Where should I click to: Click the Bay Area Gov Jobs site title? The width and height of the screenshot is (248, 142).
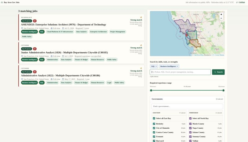[11, 2]
